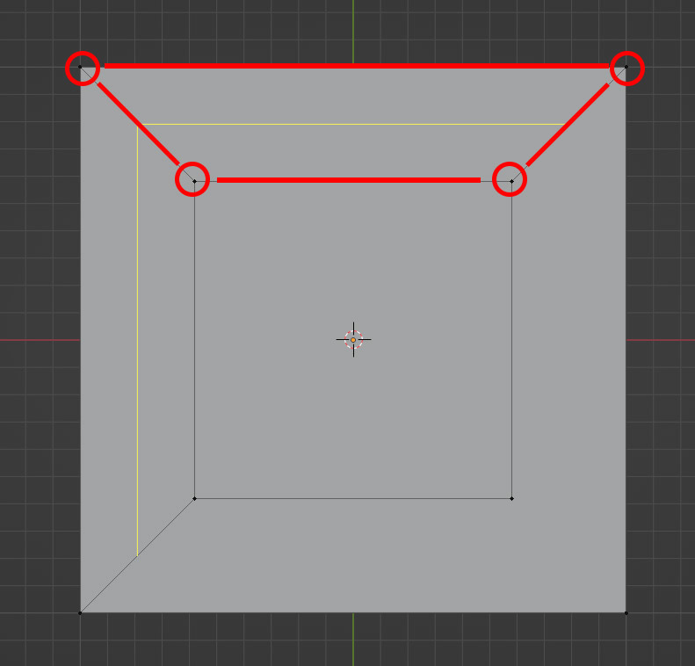The image size is (695, 666).
Task: Select the inner square's left vertical edge
Action: click(194, 340)
